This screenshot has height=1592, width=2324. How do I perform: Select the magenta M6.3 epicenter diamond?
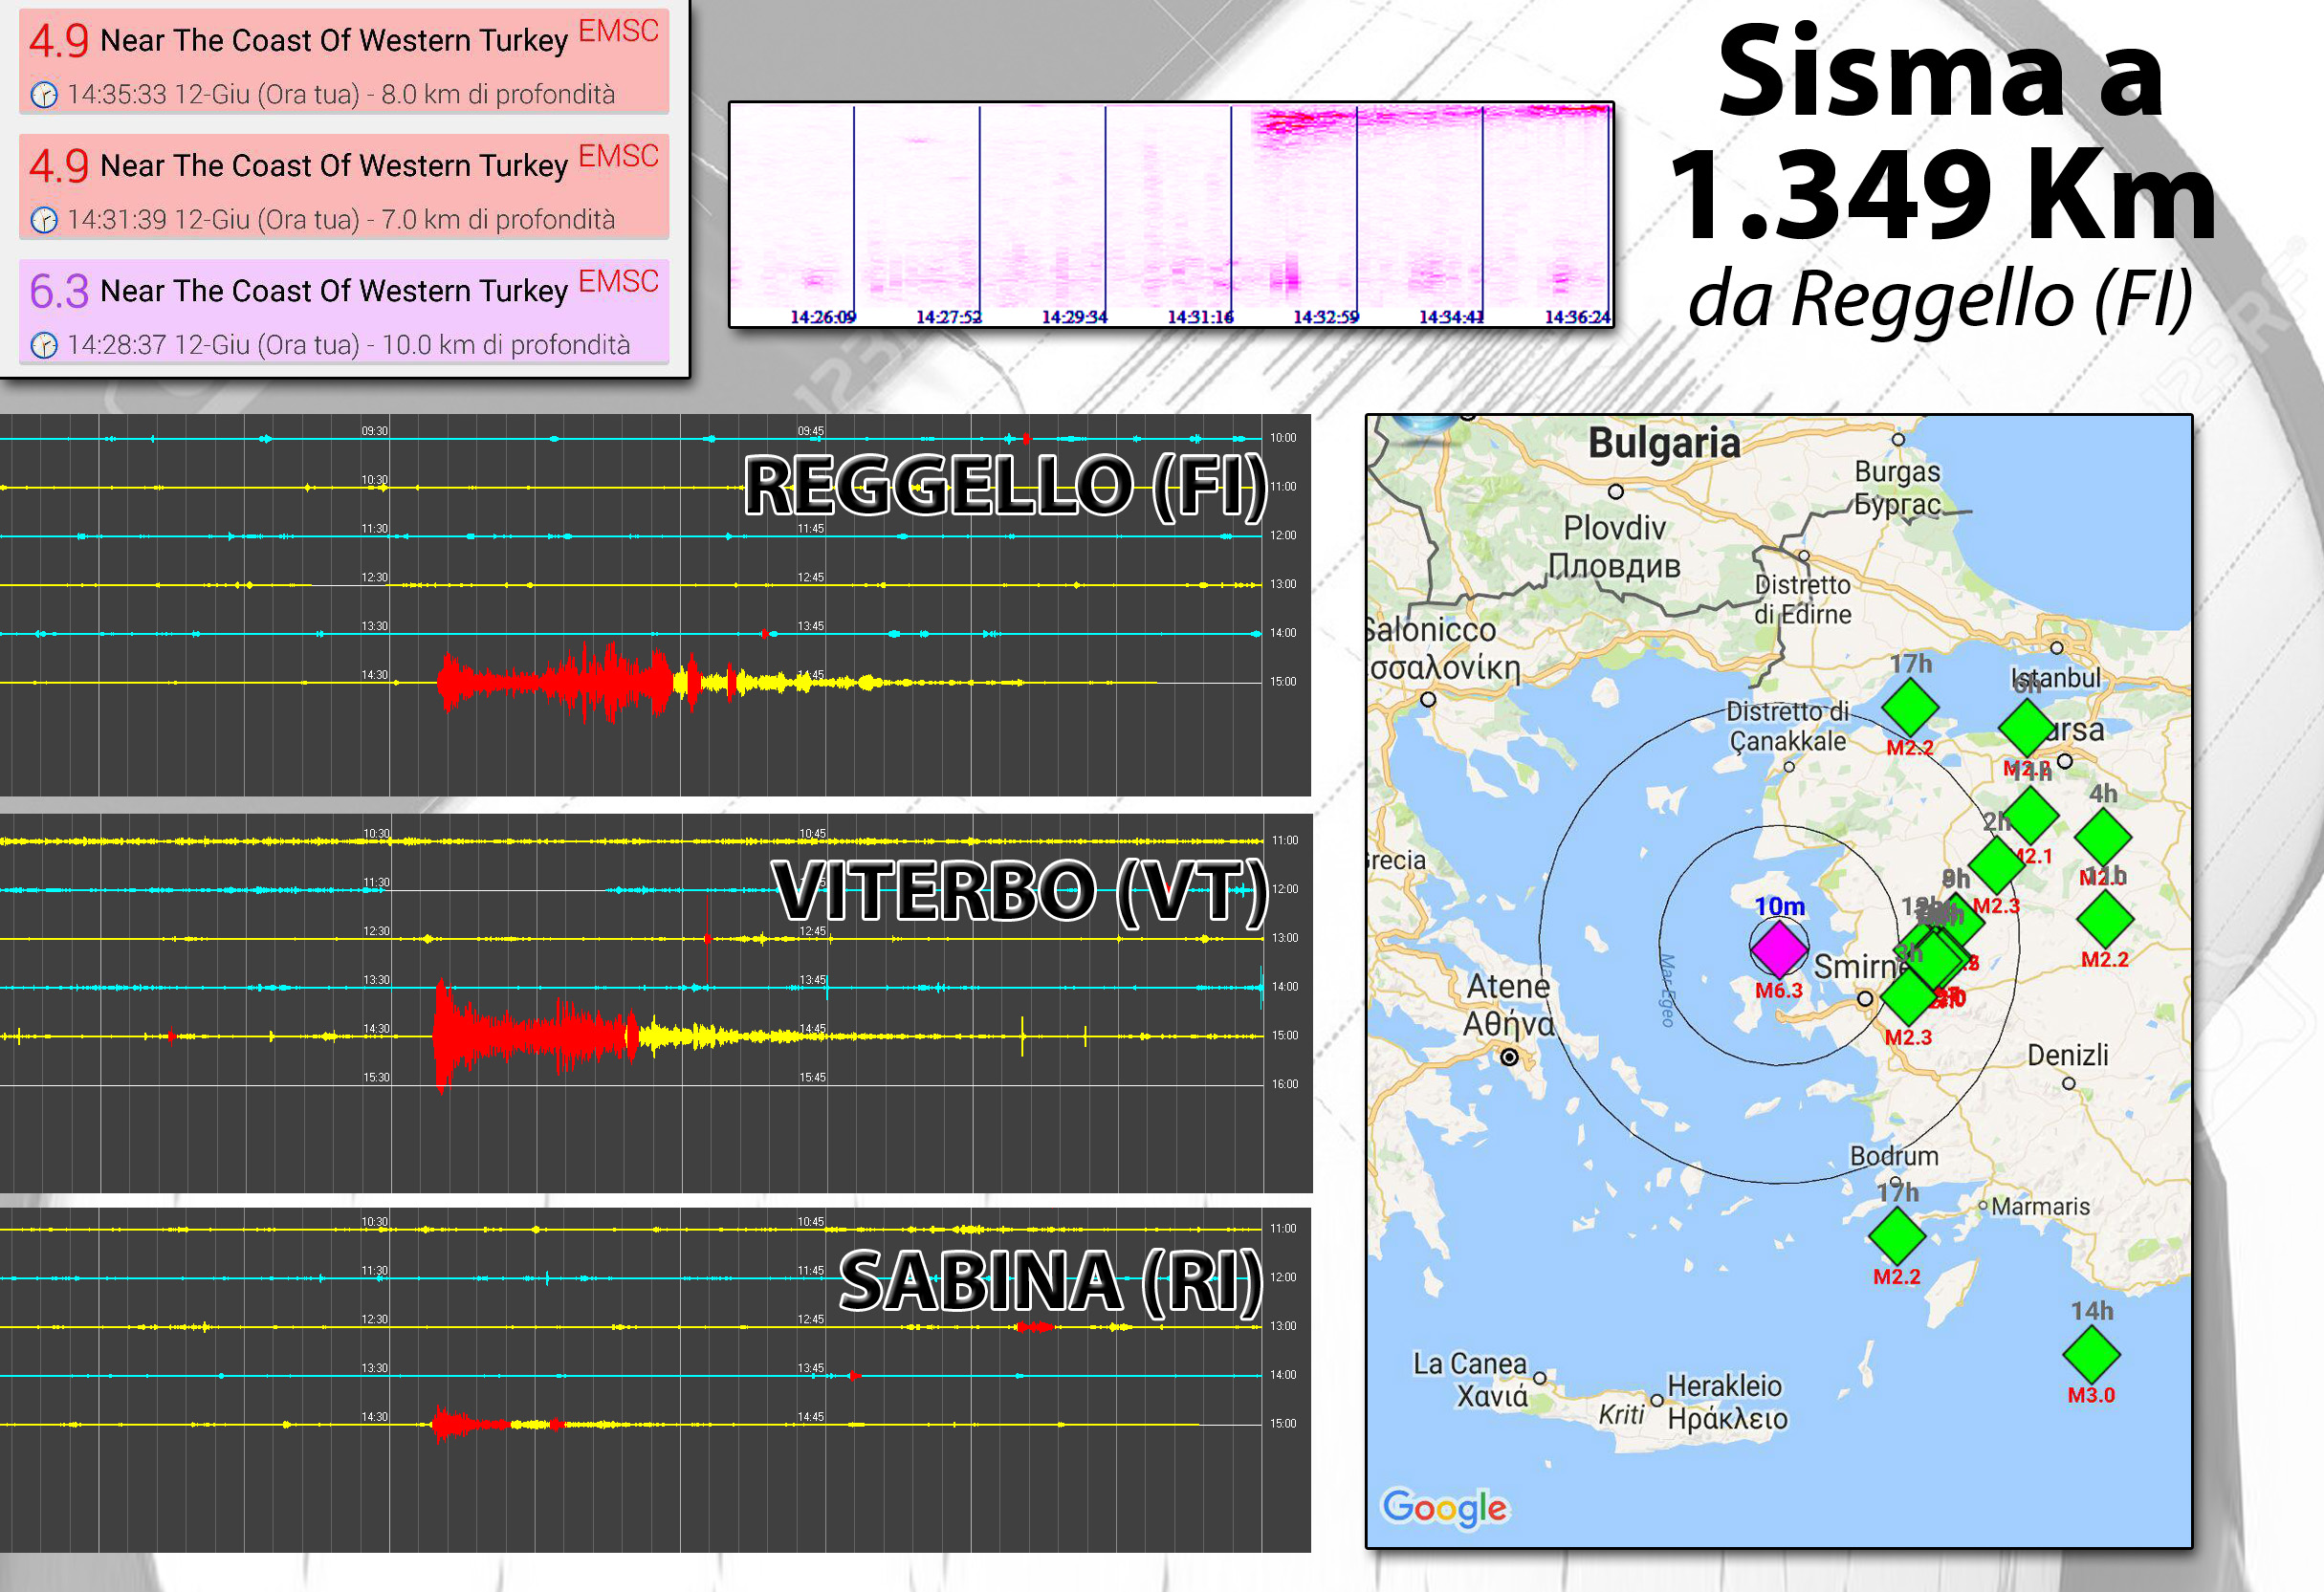1778,948
